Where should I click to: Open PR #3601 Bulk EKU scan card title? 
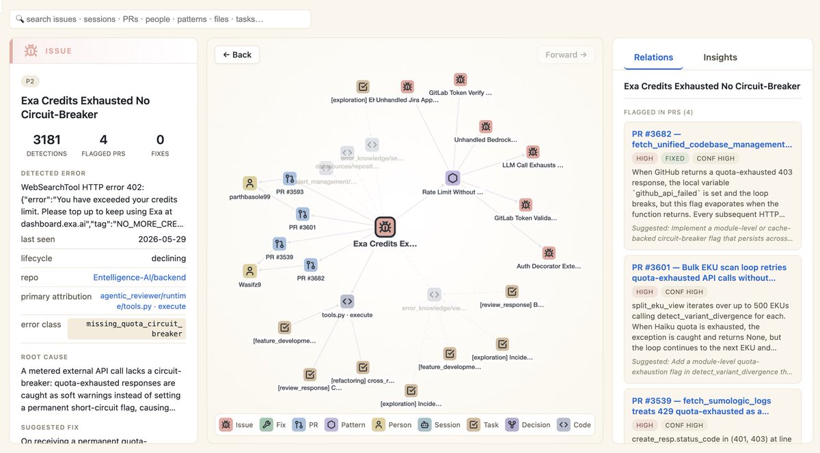pyautogui.click(x=709, y=272)
